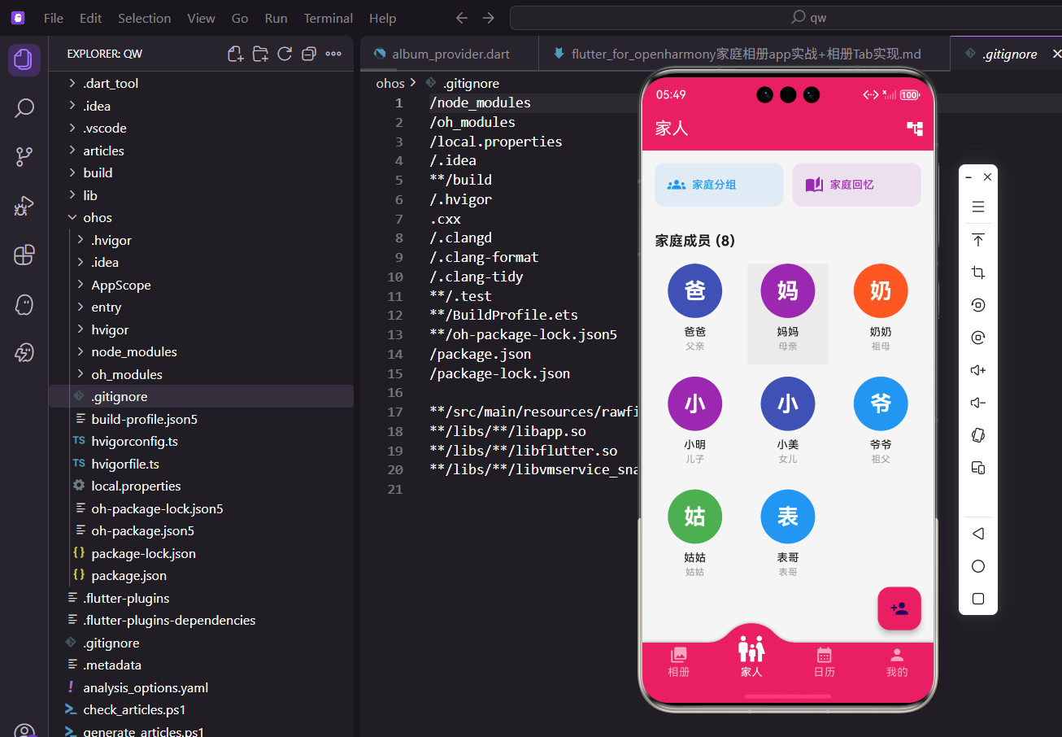Click the emulator home circle button

pos(978,566)
